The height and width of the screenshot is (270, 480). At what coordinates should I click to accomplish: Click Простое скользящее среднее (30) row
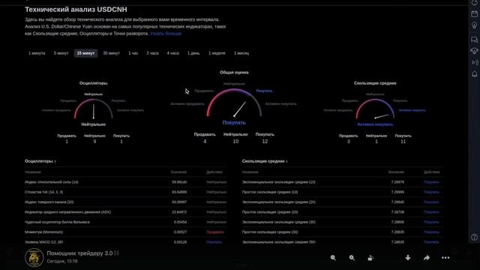(343, 232)
